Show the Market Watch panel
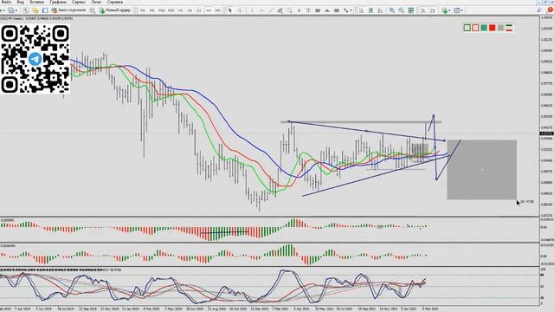Image resolution: width=554 pixels, height=312 pixels. (x=26, y=10)
